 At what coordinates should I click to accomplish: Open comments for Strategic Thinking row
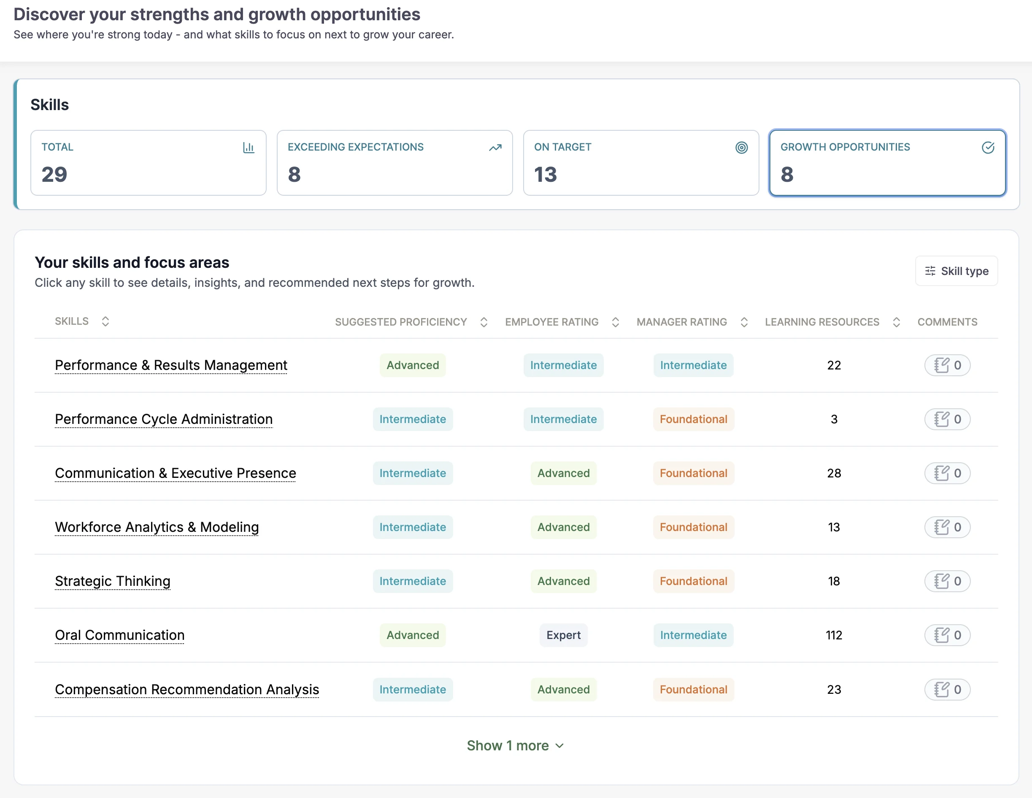pos(948,581)
